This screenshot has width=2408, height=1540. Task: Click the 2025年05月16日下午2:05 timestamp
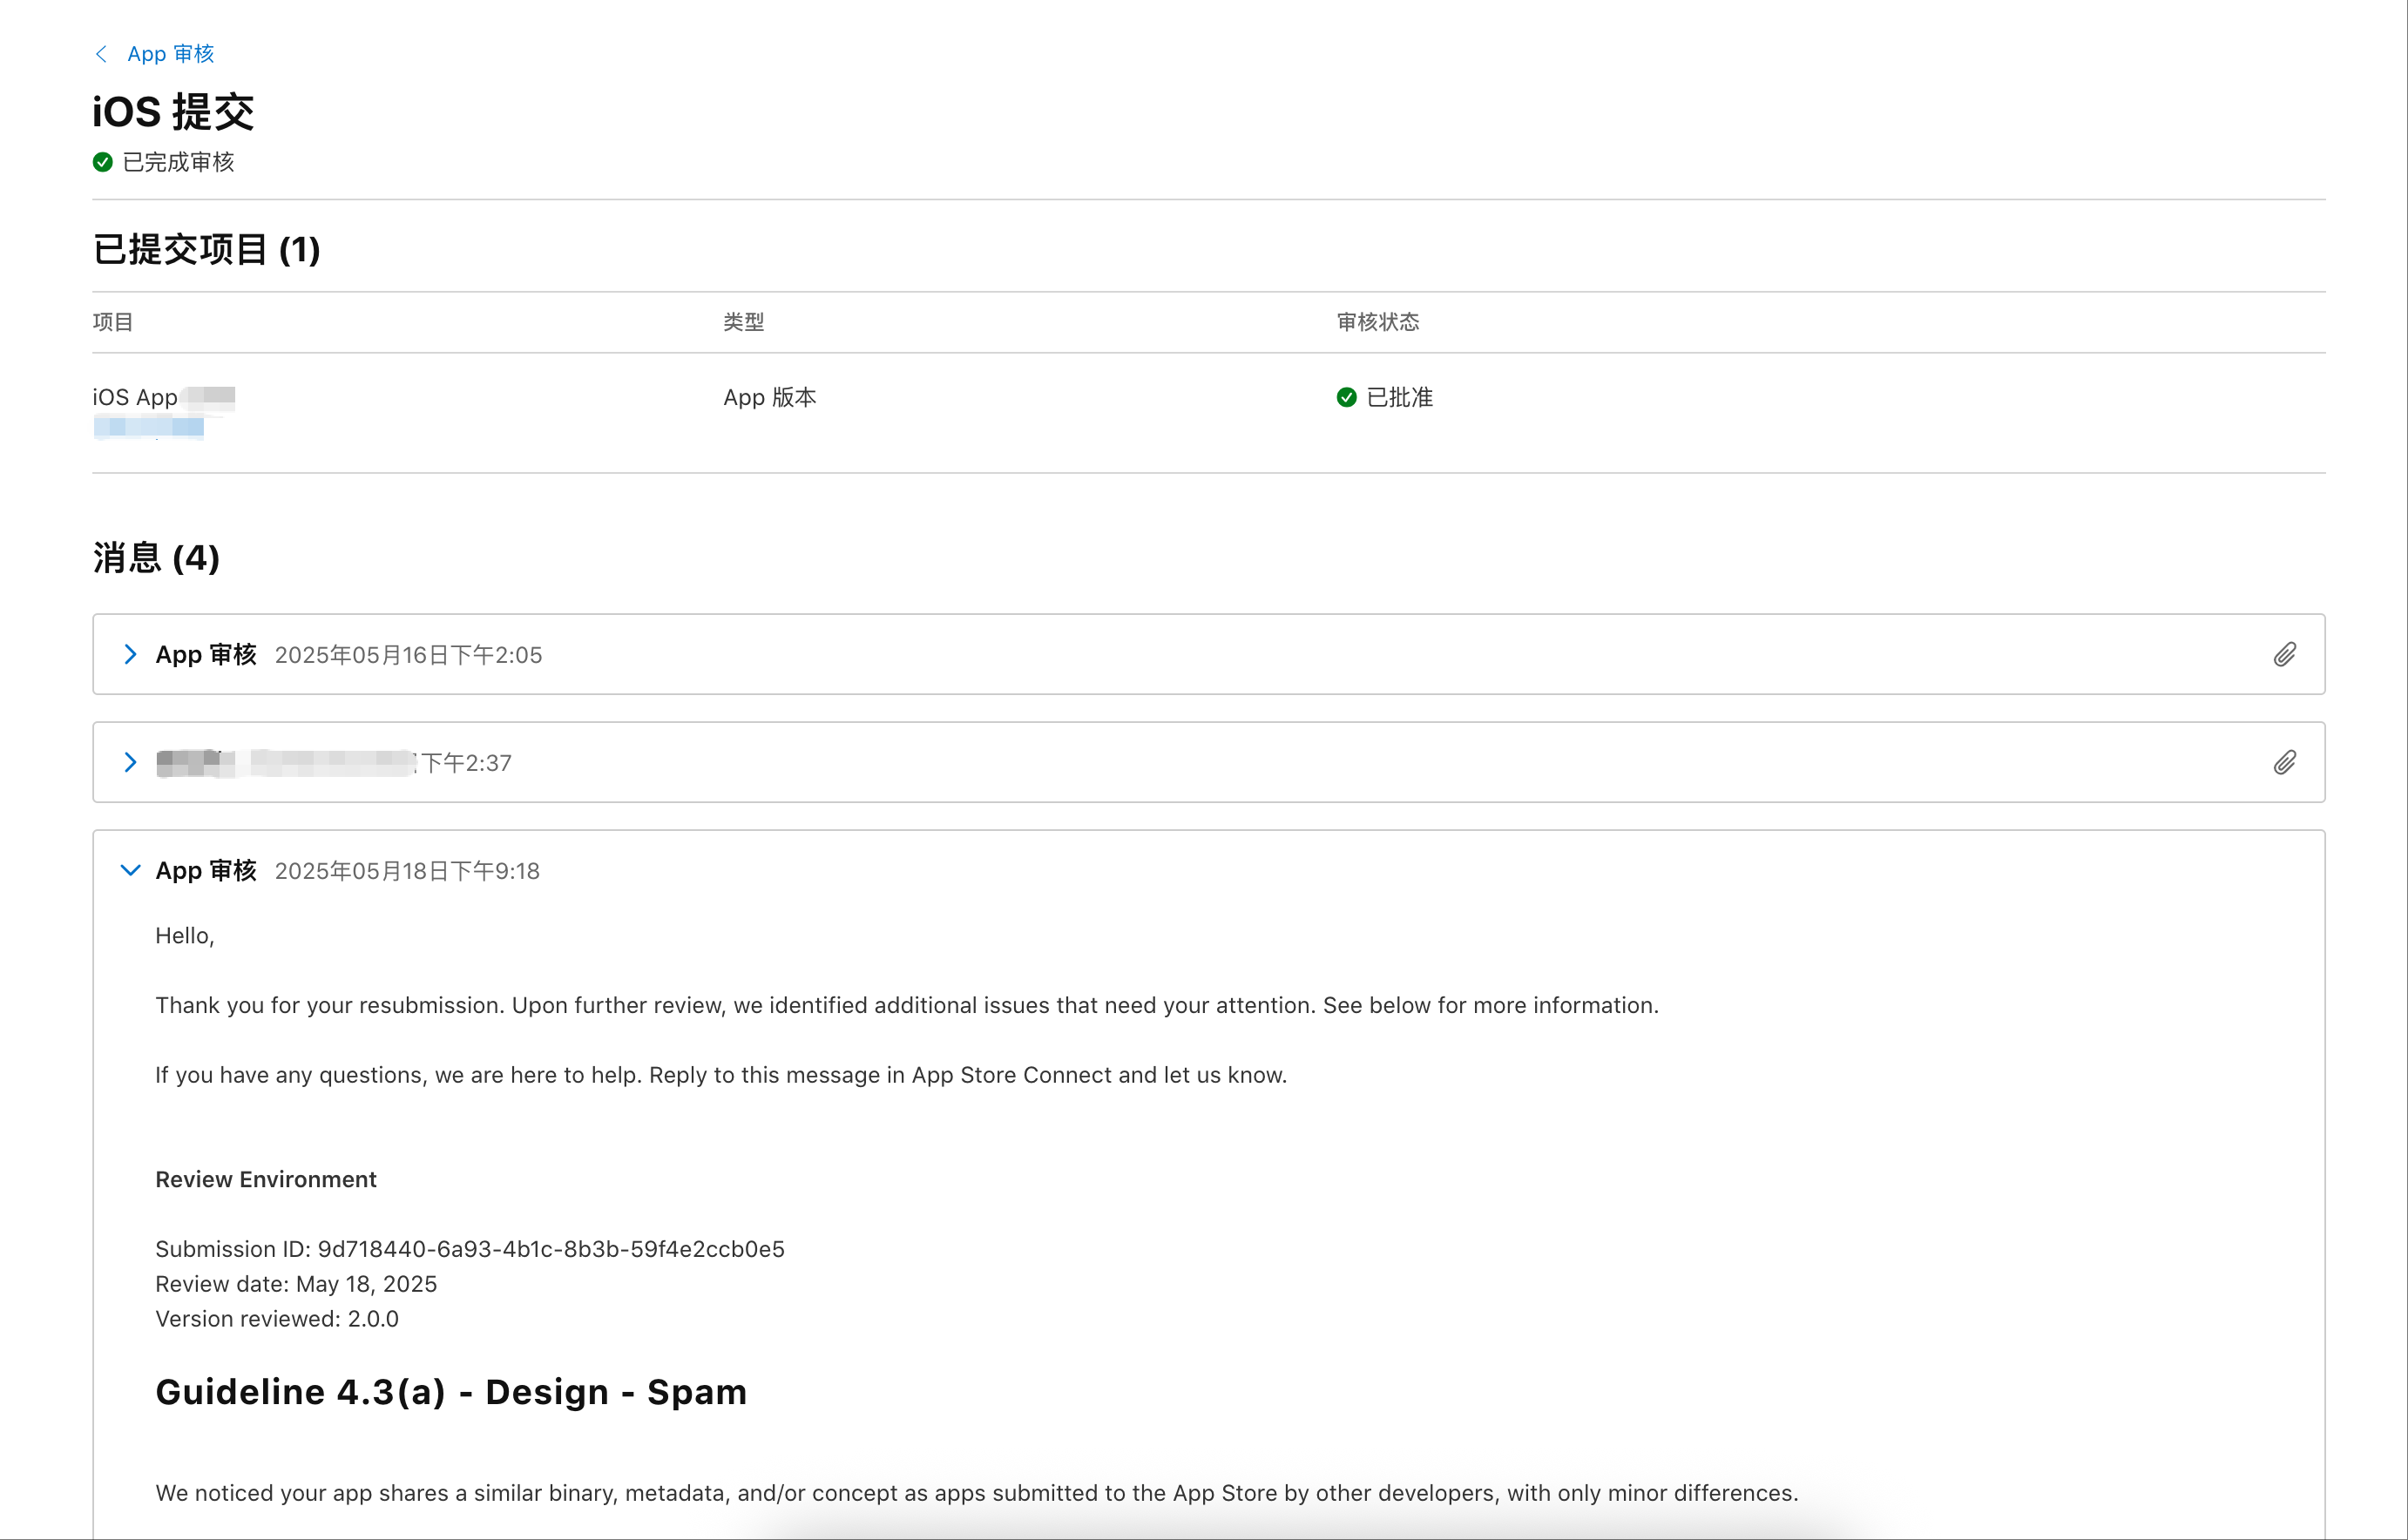pyautogui.click(x=408, y=655)
